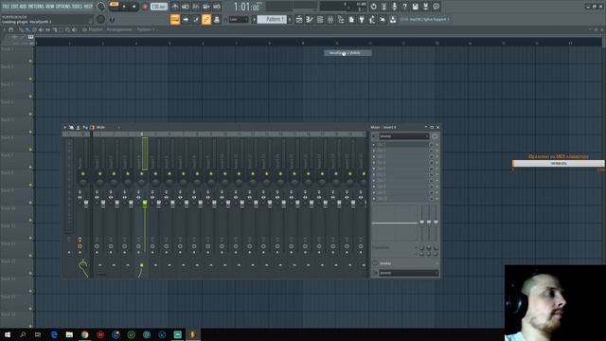Arm the record button
Screen dimensions: 606x341
click(145, 7)
